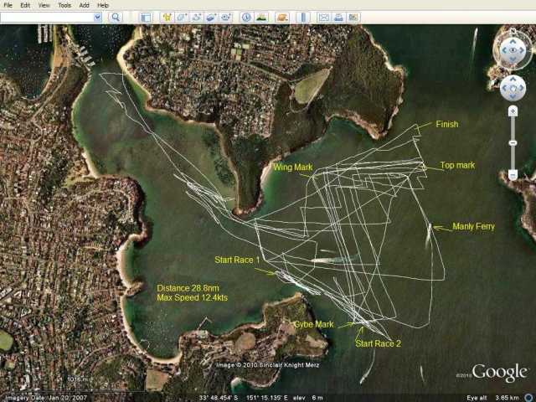
Task: Select the Add Path tool
Action: (197, 17)
